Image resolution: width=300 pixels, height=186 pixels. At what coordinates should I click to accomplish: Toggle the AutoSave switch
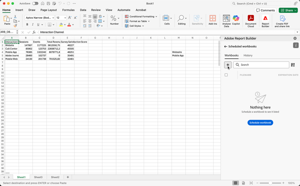[35, 4]
